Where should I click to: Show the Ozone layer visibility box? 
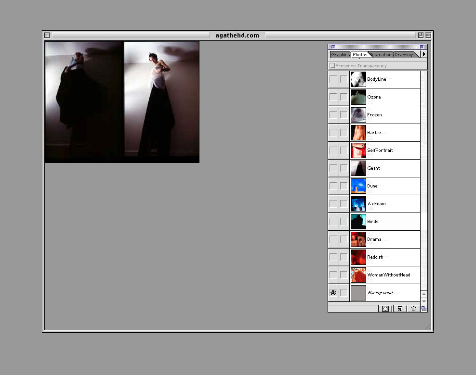333,97
